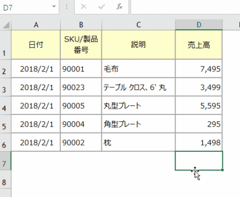This screenshot has width=240, height=197.
Task: Select the sales value 7,495
Action: 199,69
